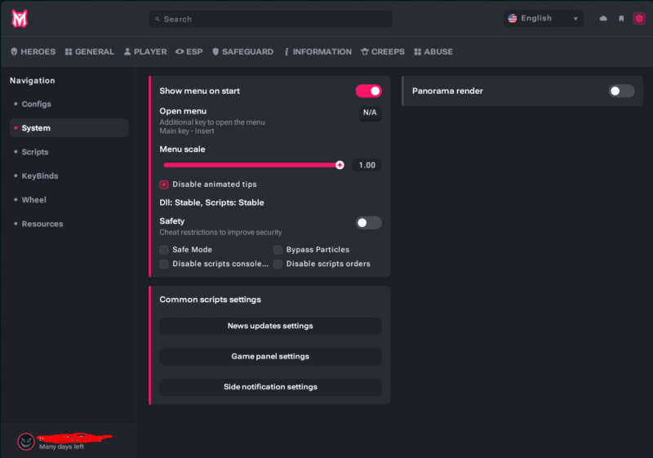
Task: Select the SAFEGUARD tab
Action: (x=242, y=51)
